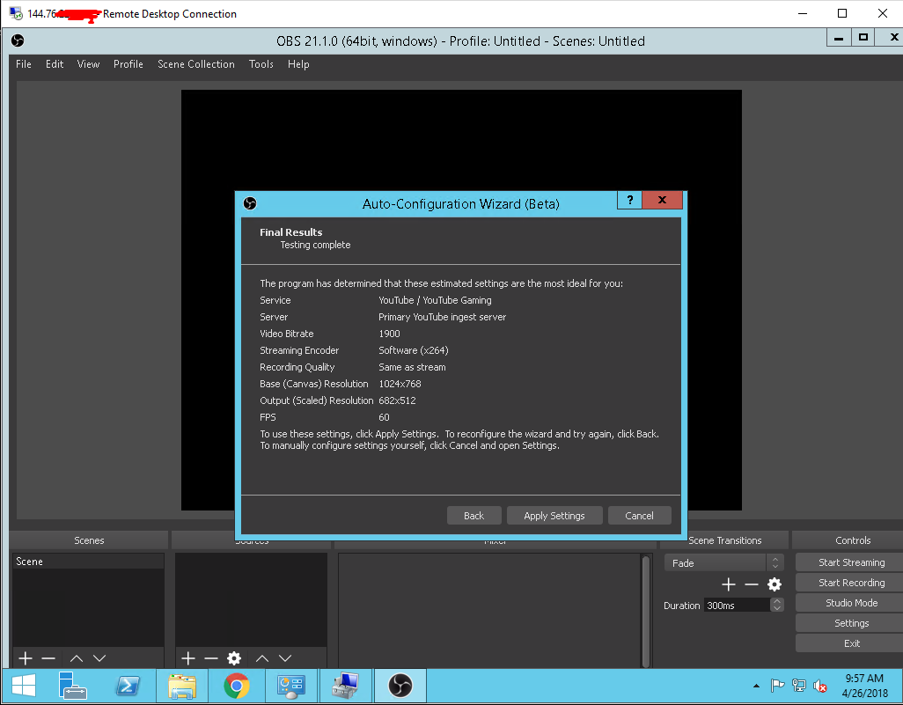Viewport: 903px width, 705px height.
Task: Toggle Studio Mode button
Action: pyautogui.click(x=851, y=603)
